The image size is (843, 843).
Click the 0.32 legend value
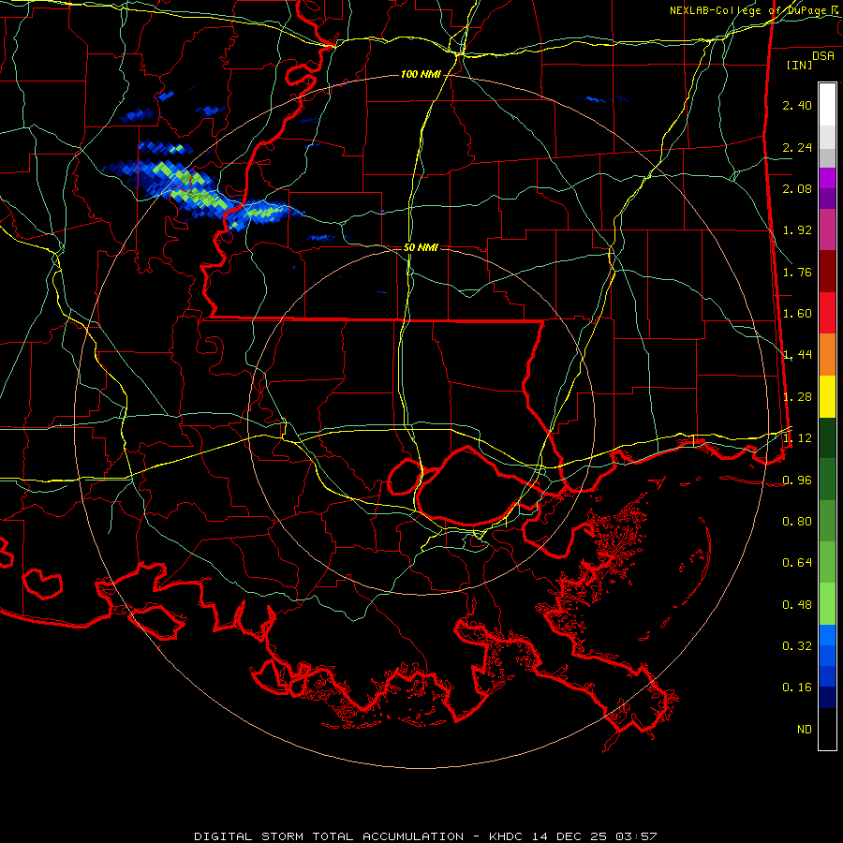click(x=797, y=646)
